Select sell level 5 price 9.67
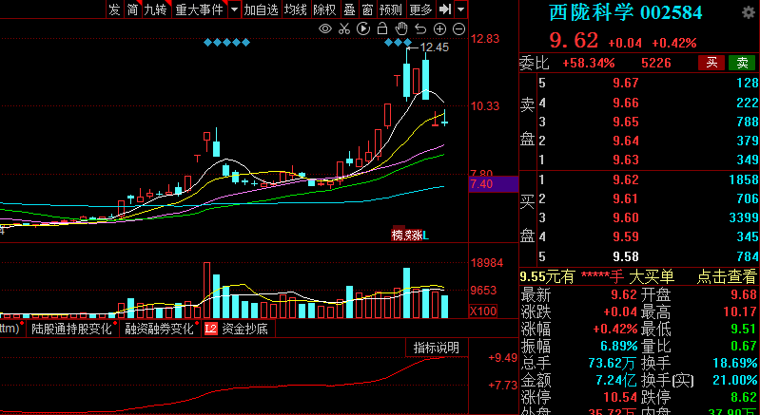 point(626,83)
